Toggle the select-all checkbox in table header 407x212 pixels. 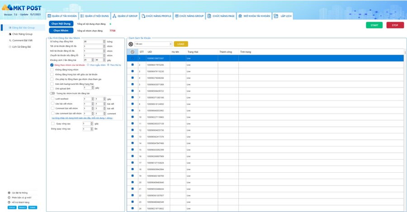(x=133, y=52)
